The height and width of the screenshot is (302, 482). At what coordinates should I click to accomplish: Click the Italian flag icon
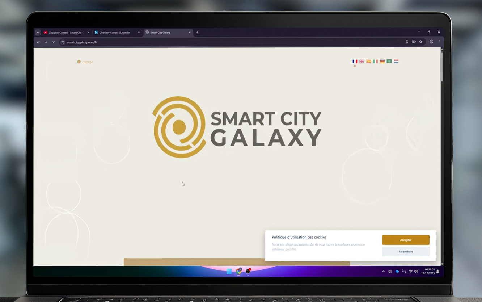coord(375,62)
